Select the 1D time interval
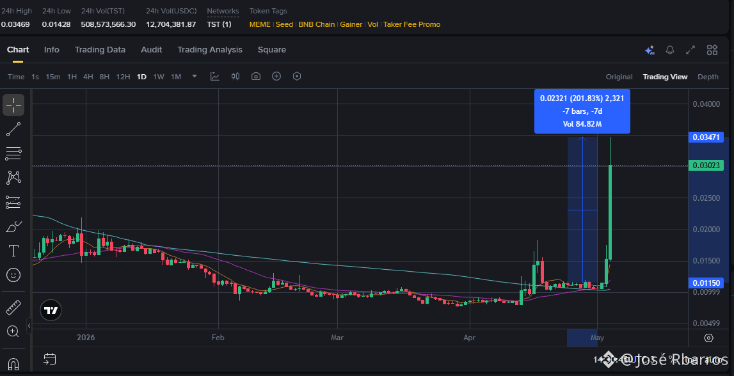This screenshot has width=734, height=376. [141, 77]
